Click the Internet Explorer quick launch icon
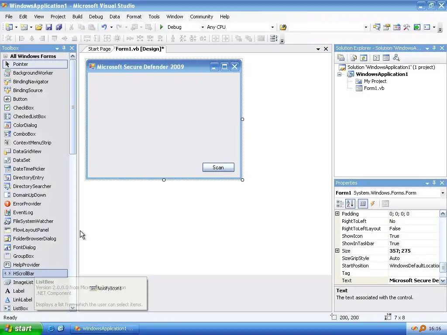Viewport: 447px width, 335px height. click(51, 328)
